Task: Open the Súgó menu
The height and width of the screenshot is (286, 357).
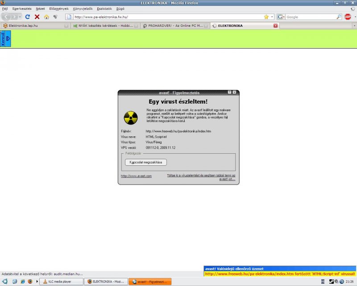Action: (x=120, y=8)
